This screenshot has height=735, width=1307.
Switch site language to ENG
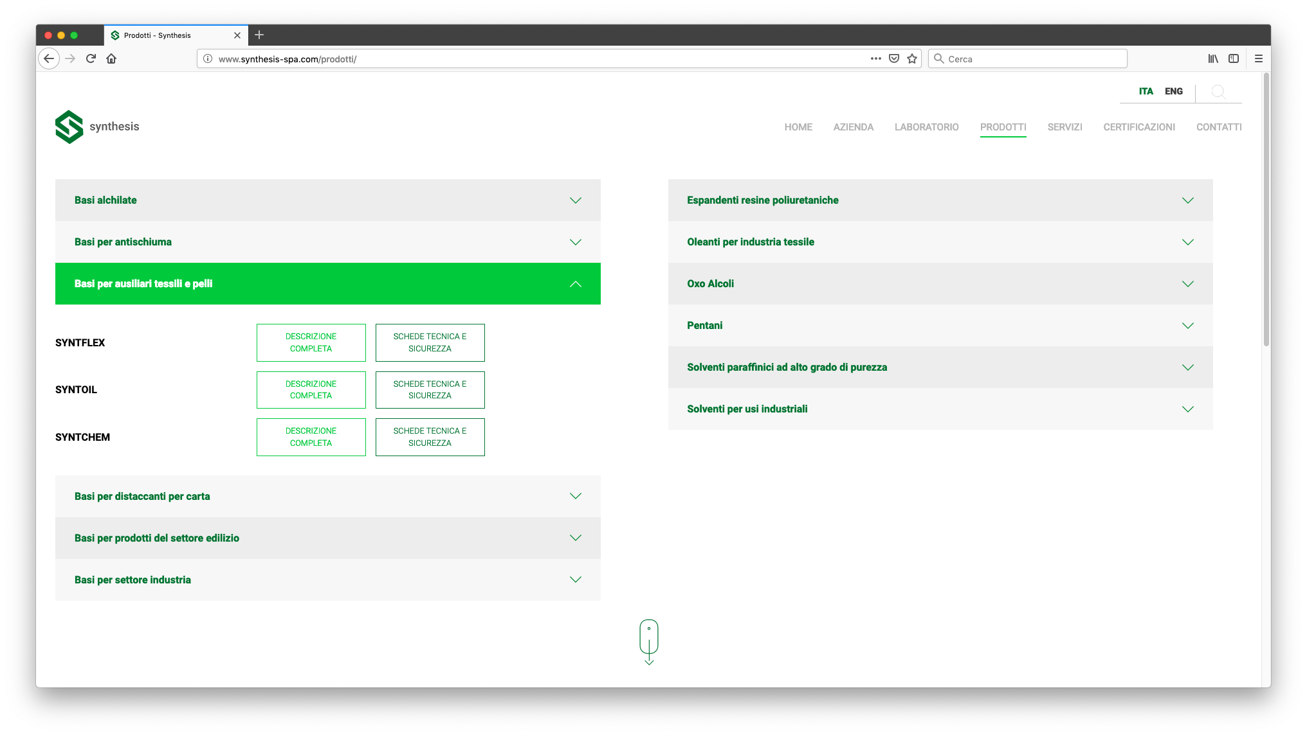point(1173,91)
